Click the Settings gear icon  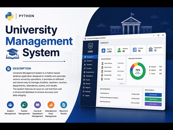pos(84,92)
